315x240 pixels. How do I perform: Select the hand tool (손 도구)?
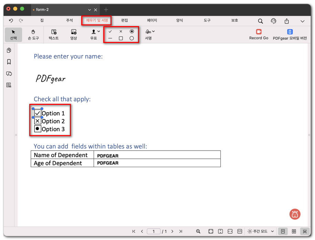(x=33, y=34)
